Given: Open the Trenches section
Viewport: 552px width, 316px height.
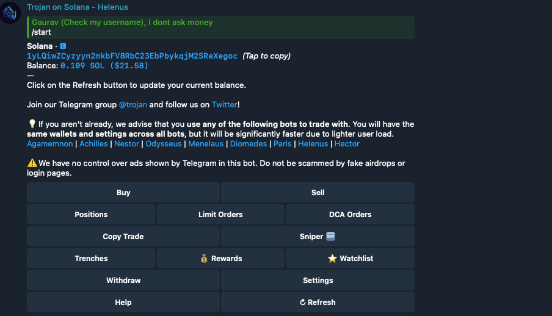Looking at the screenshot, I should click(91, 258).
